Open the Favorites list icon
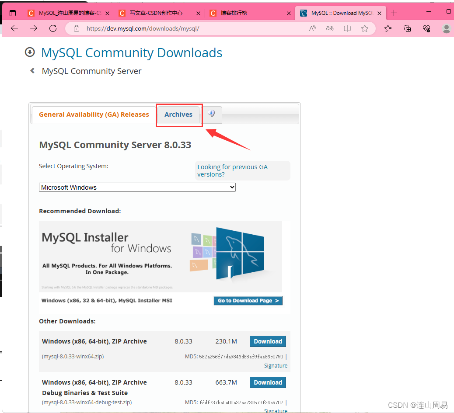 click(x=388, y=28)
